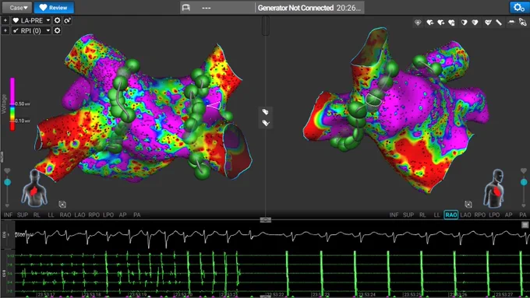
Task: Select LL view for right panel
Action: coord(436,215)
